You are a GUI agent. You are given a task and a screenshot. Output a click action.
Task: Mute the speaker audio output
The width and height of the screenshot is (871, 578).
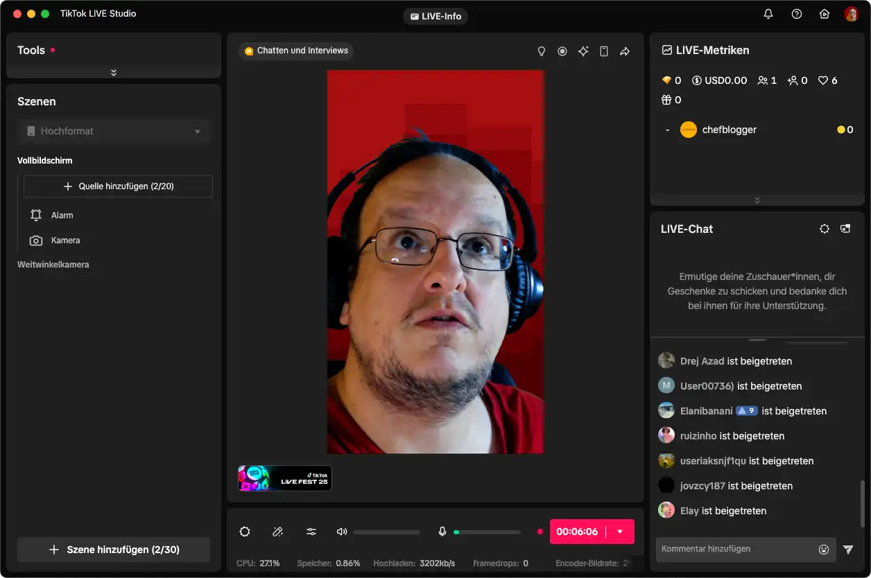pos(341,532)
